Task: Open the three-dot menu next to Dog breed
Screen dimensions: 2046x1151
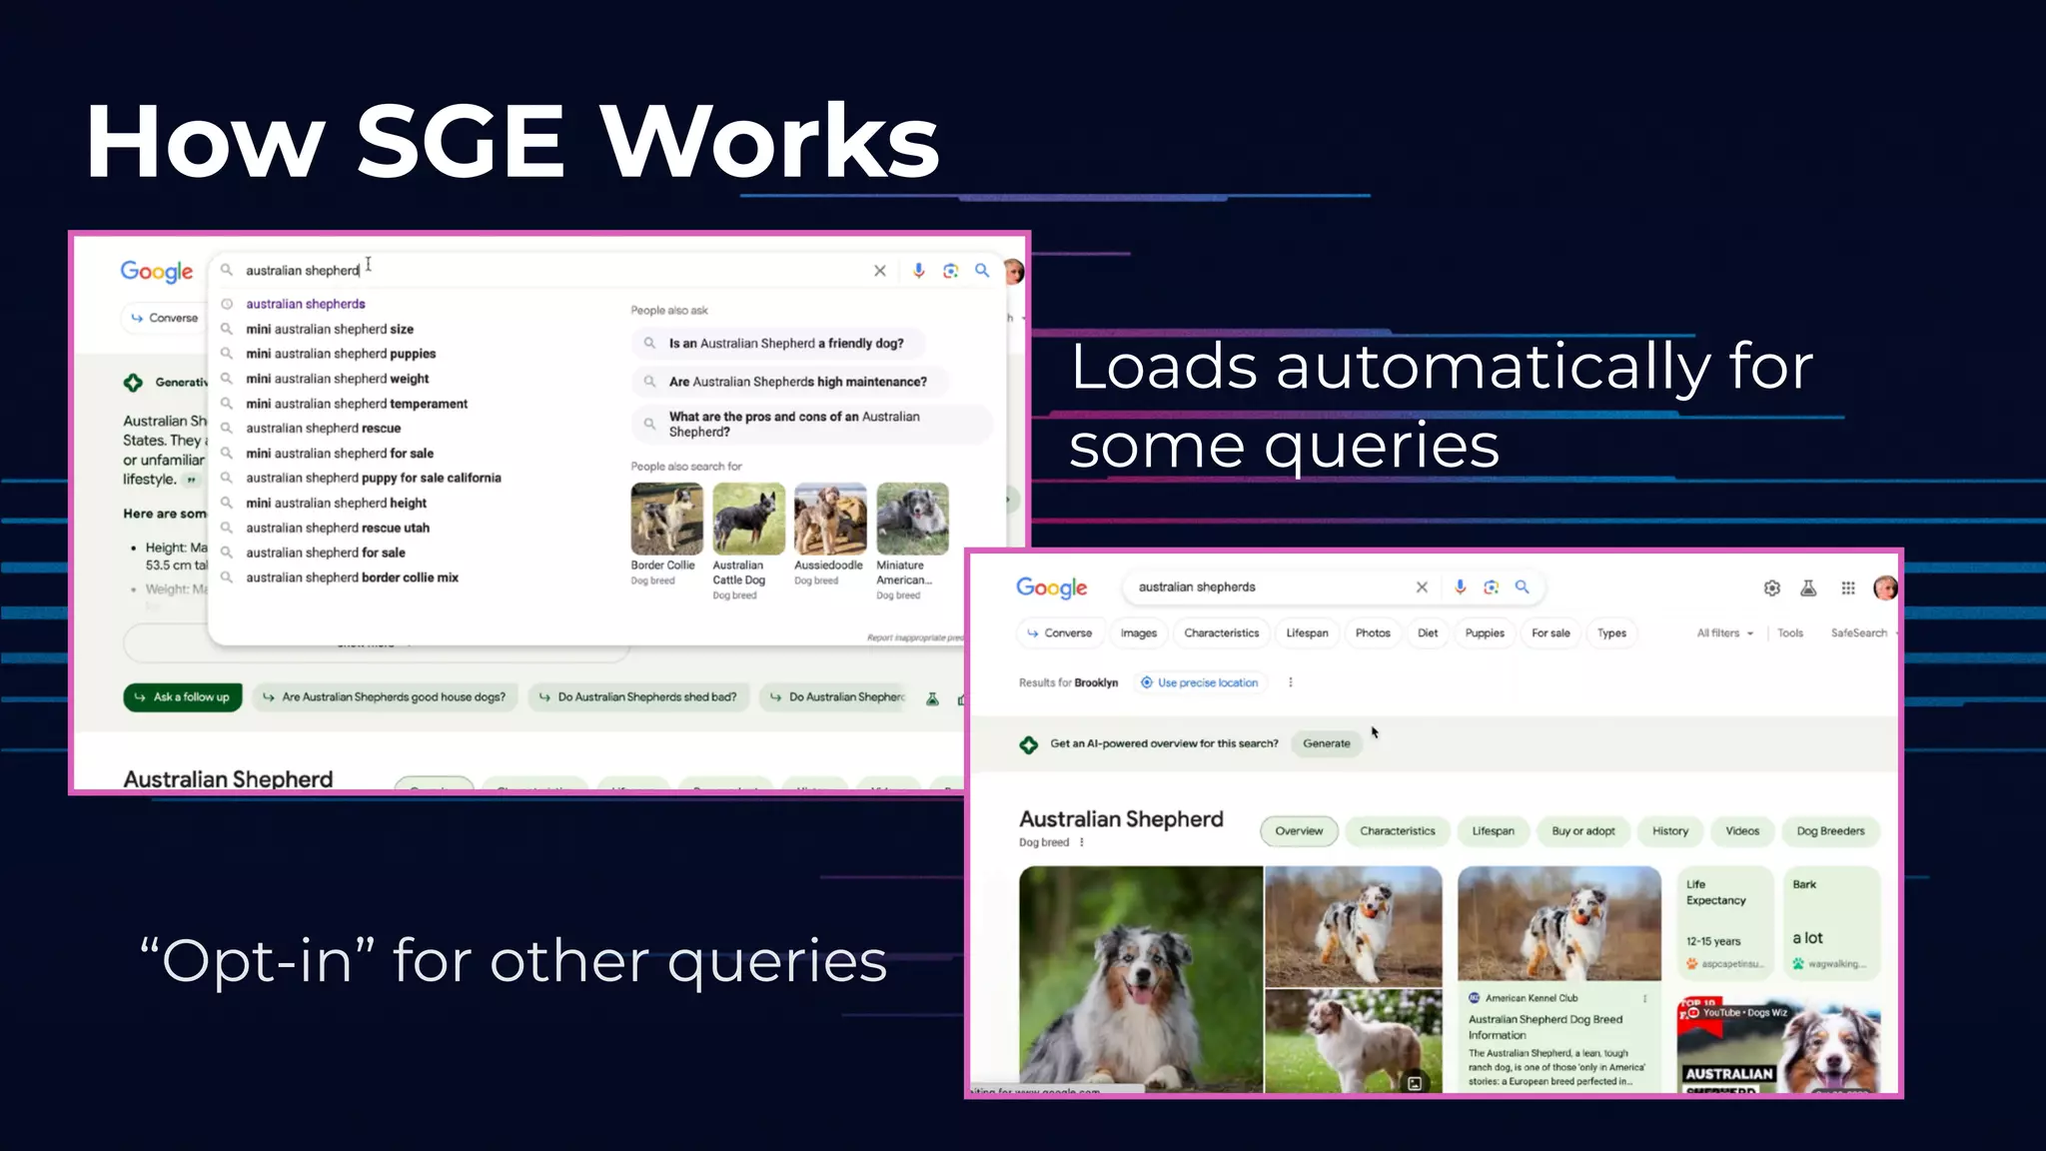Action: click(1082, 842)
